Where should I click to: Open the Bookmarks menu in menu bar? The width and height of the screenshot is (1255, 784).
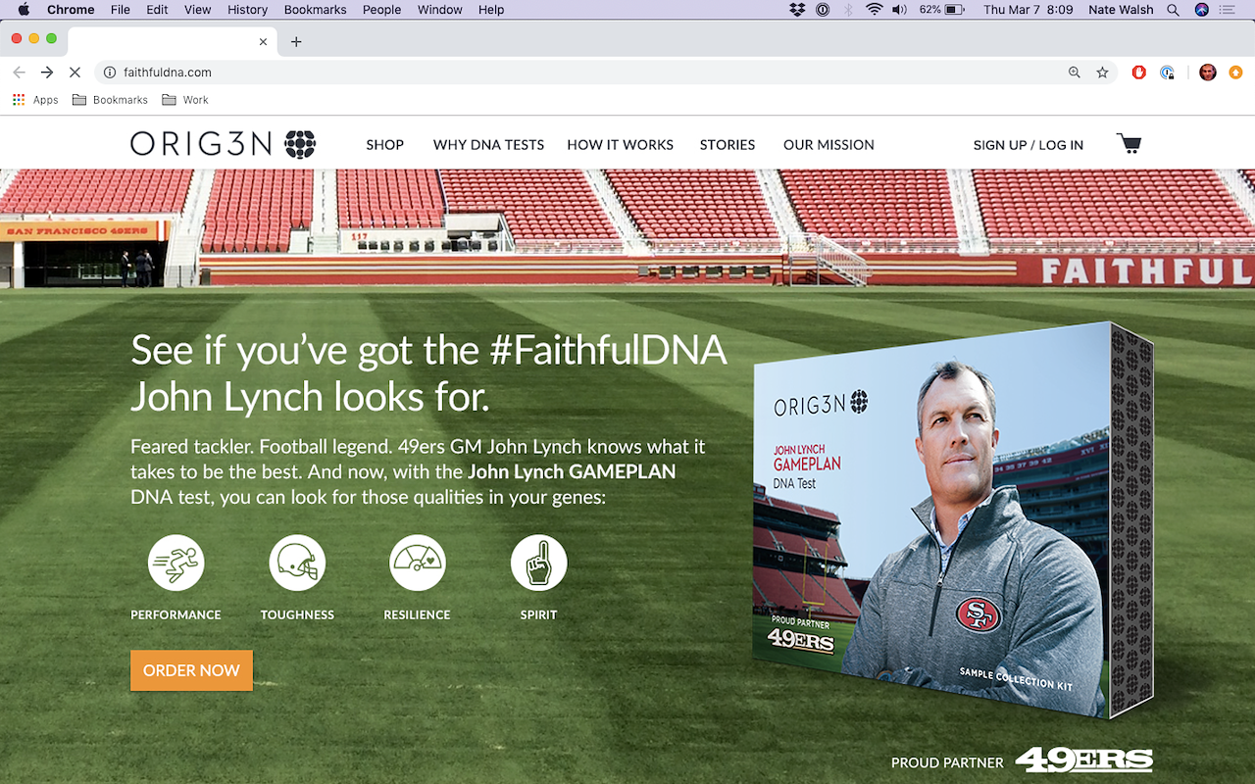click(316, 10)
